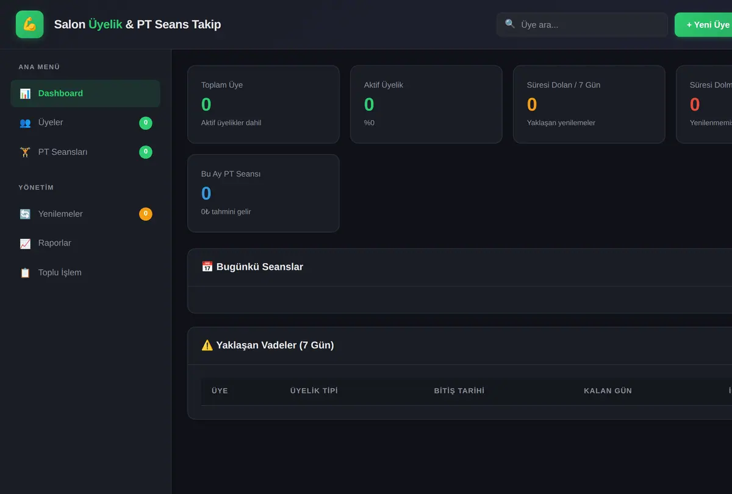Open the Süresi Dolan / 7 Gün card
The image size is (732, 494).
(x=589, y=104)
